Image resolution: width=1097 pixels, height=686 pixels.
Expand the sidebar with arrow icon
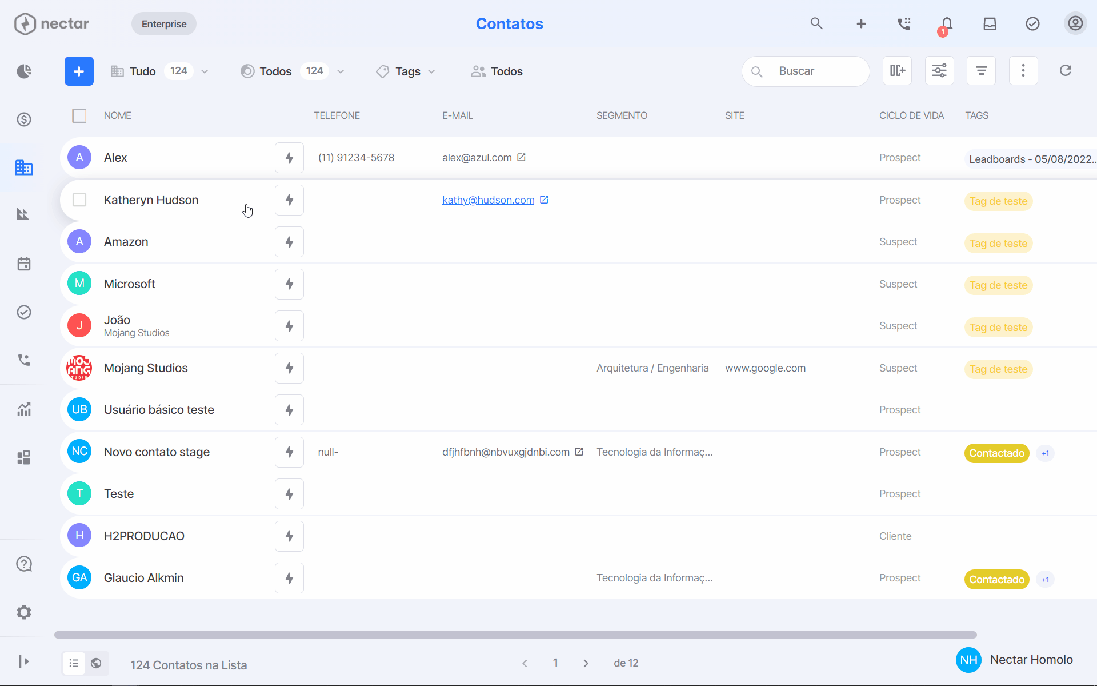(23, 661)
